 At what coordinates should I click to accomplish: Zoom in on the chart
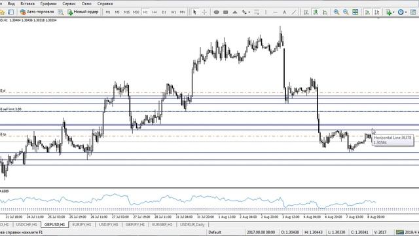coord(337,12)
